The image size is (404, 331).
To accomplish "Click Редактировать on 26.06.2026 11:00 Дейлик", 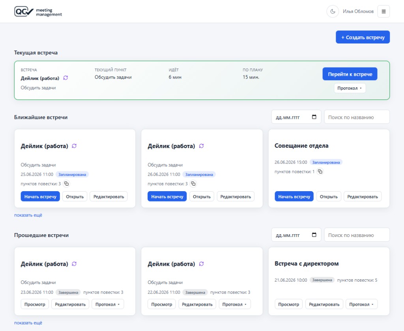I will [236, 196].
